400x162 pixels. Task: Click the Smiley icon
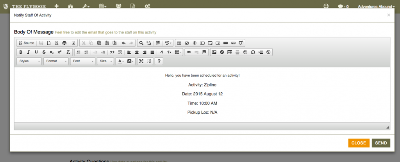(x=245, y=52)
